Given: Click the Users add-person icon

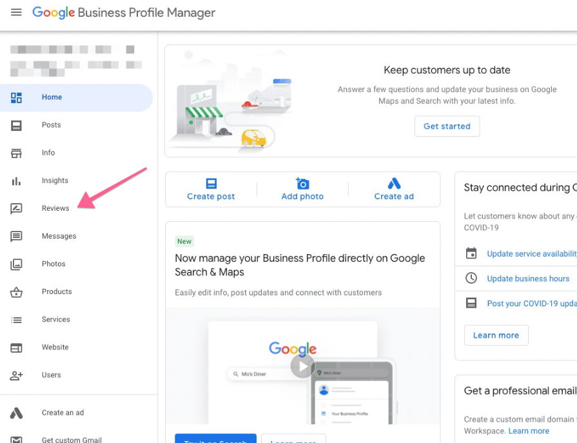Looking at the screenshot, I should point(16,375).
